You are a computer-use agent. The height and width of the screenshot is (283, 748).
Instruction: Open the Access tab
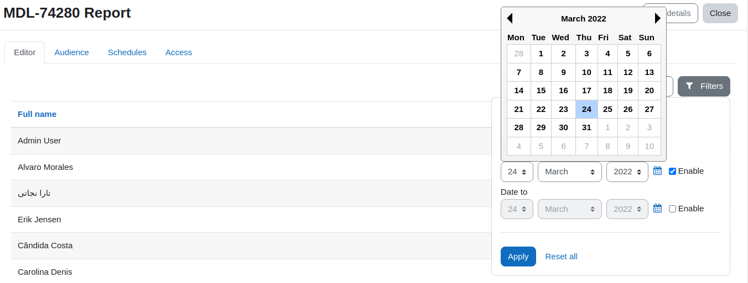(179, 52)
